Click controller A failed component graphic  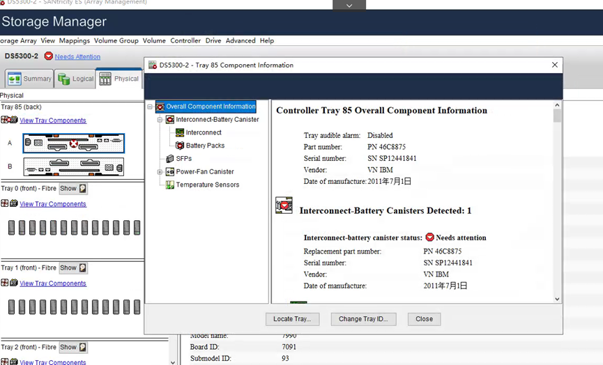(x=73, y=143)
